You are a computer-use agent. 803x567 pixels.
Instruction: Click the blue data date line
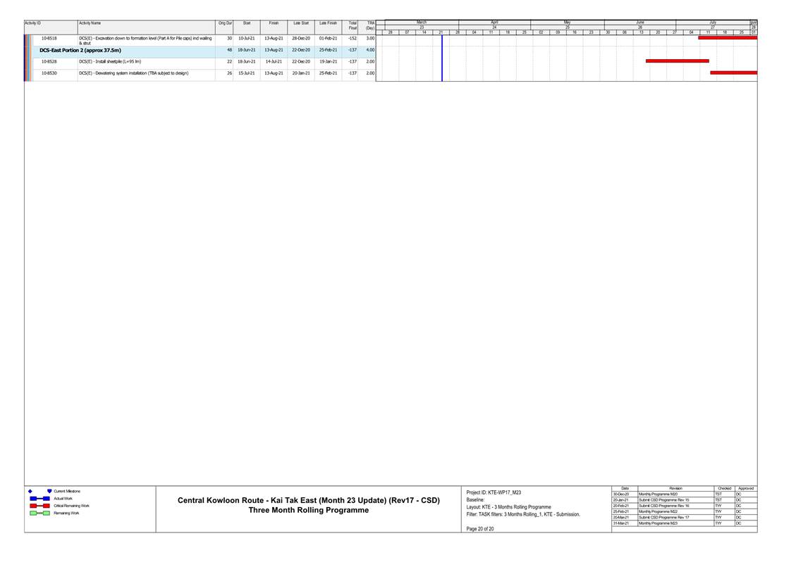442,56
